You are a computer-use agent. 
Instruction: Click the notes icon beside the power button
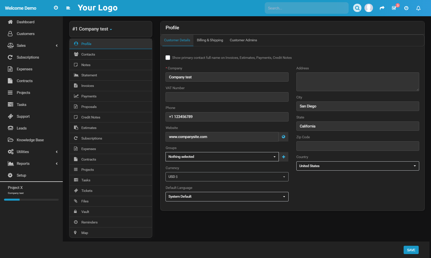tap(68, 8)
